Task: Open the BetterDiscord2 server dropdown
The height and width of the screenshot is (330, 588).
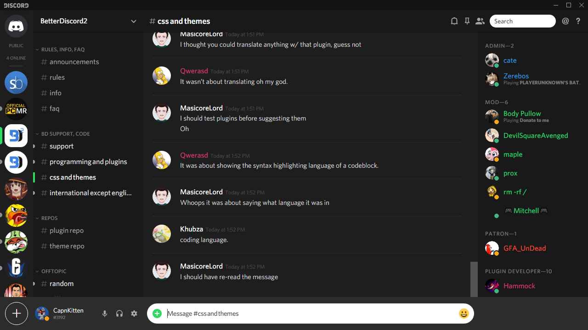Action: click(x=133, y=21)
